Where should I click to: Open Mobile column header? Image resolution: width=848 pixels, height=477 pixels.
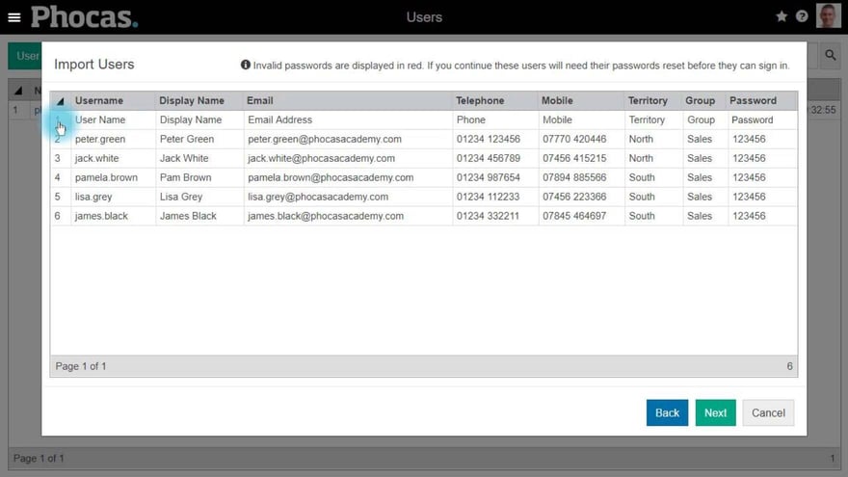point(557,100)
